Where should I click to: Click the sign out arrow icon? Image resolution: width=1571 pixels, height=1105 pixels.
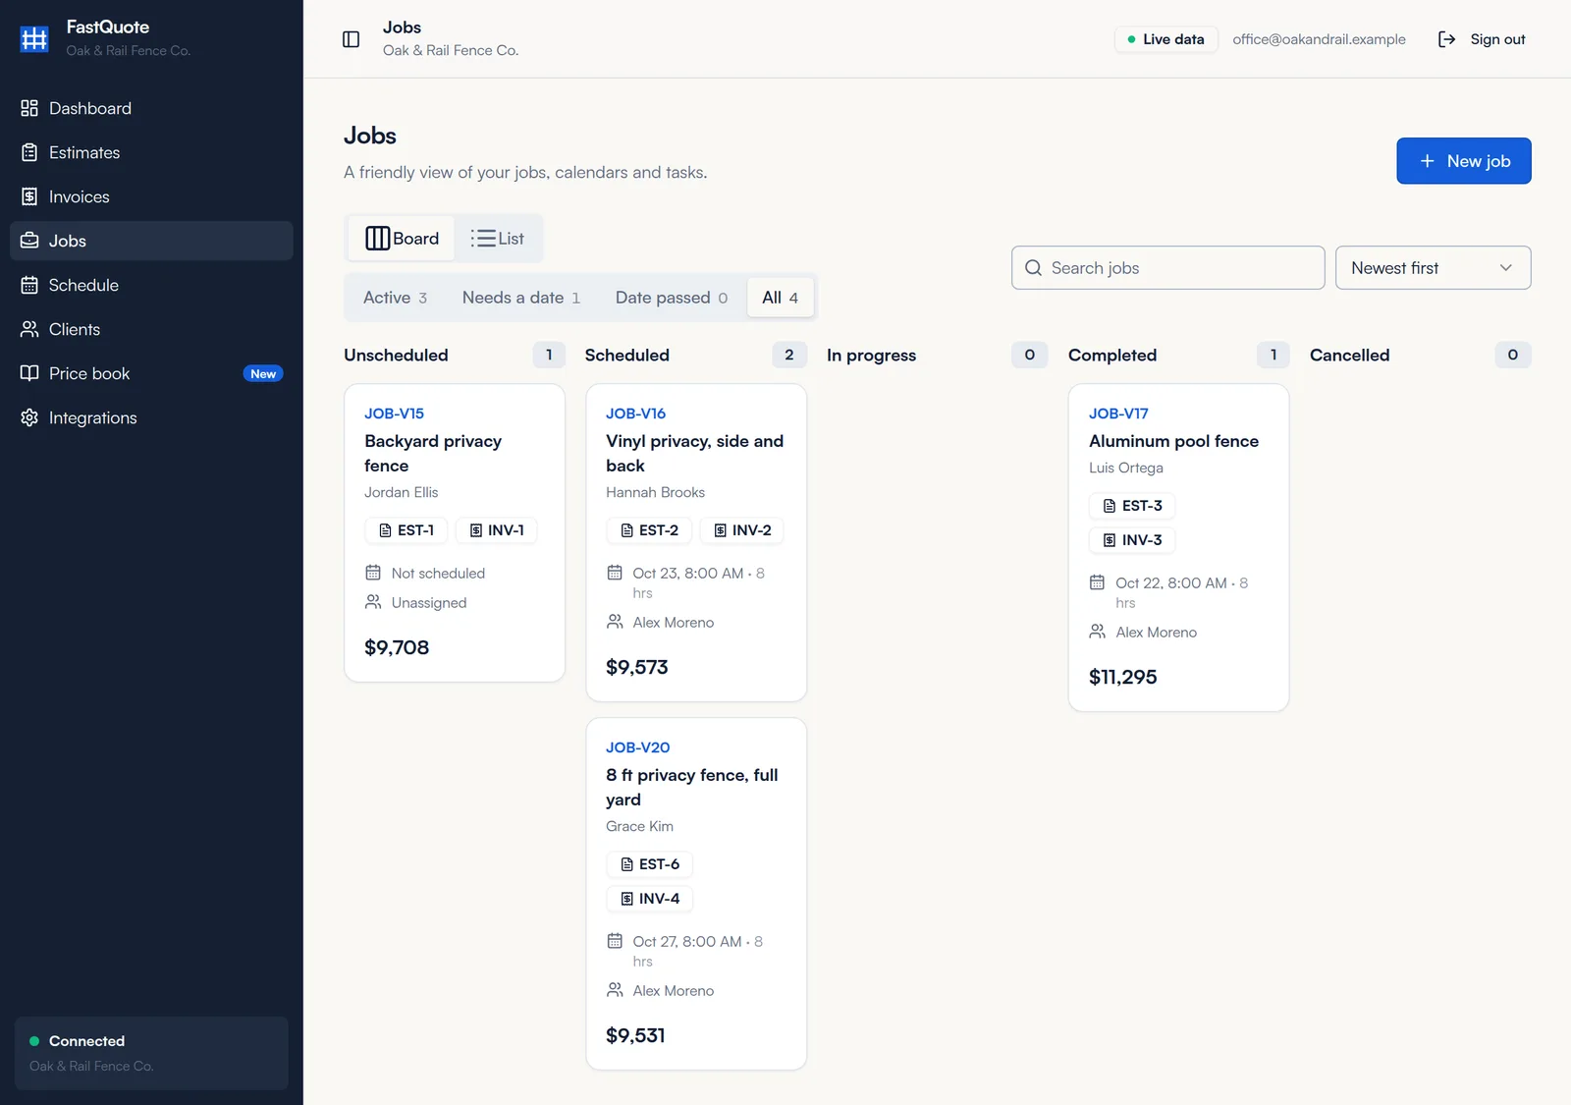tap(1446, 39)
